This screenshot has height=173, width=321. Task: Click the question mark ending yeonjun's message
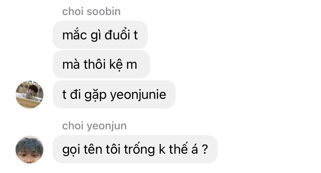click(x=205, y=149)
